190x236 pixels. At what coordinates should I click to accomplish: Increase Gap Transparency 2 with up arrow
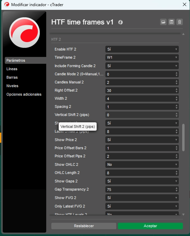177,188
